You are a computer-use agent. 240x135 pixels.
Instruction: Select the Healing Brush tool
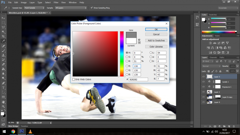tap(3, 46)
